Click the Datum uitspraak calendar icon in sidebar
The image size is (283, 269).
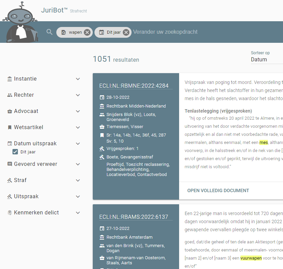point(9,144)
